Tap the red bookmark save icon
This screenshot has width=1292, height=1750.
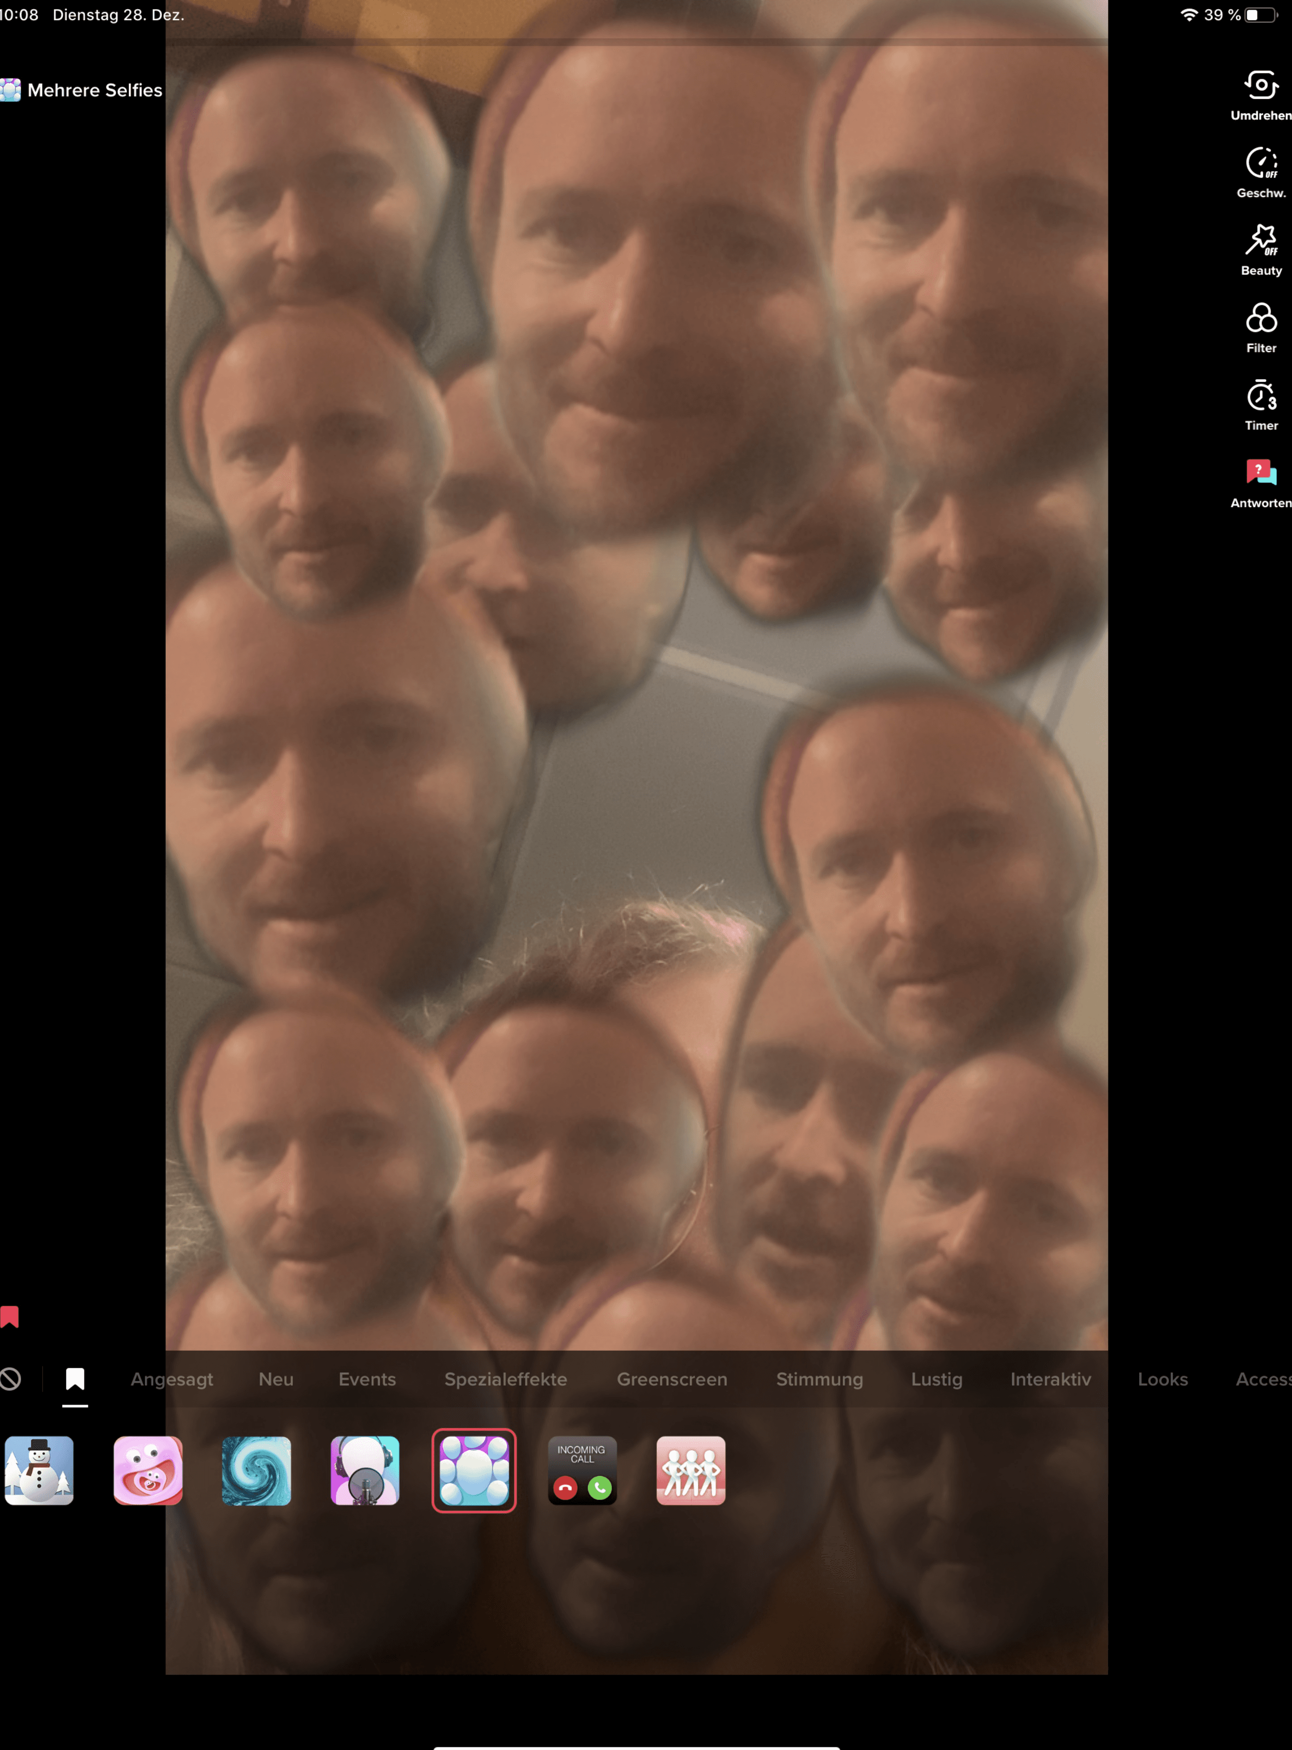pyautogui.click(x=9, y=1317)
